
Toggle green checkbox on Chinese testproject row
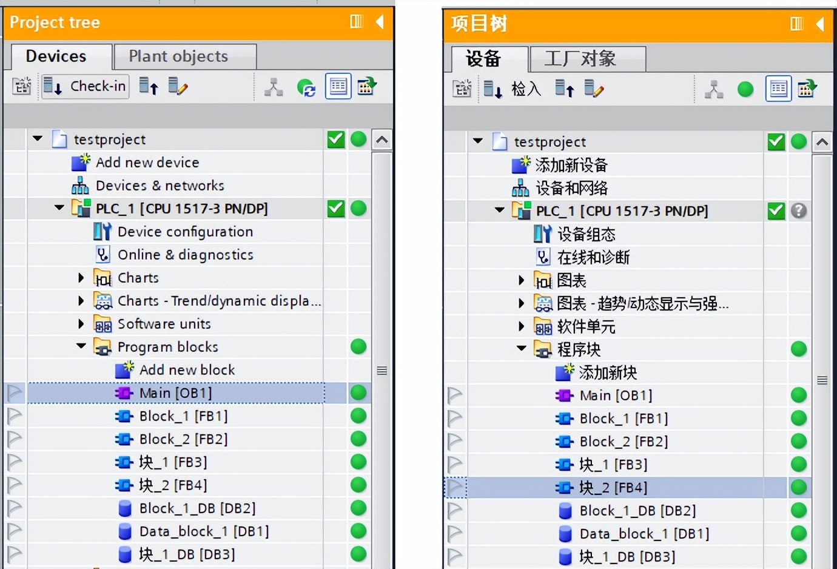click(x=776, y=141)
